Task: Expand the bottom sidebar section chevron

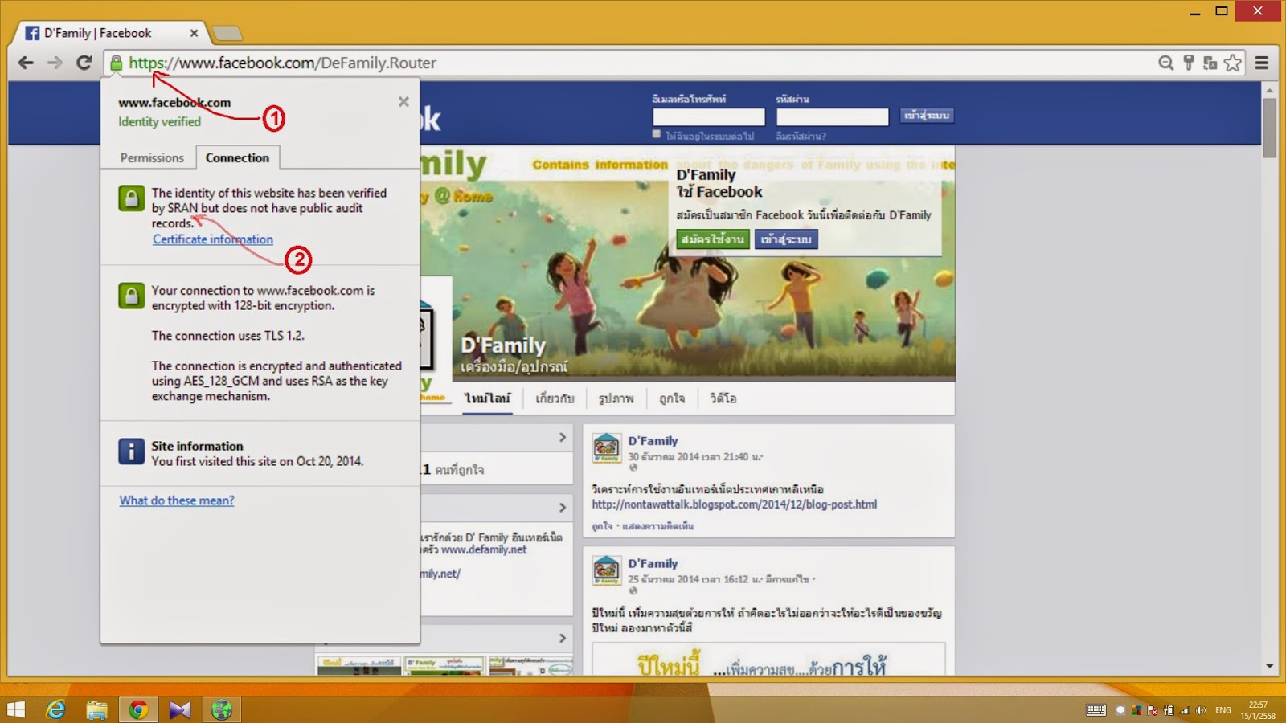Action: [x=563, y=638]
